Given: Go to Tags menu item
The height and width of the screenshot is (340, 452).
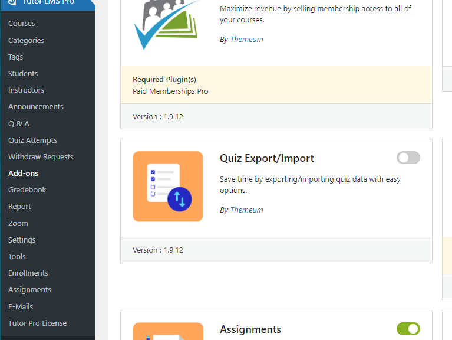Looking at the screenshot, I should (15, 57).
